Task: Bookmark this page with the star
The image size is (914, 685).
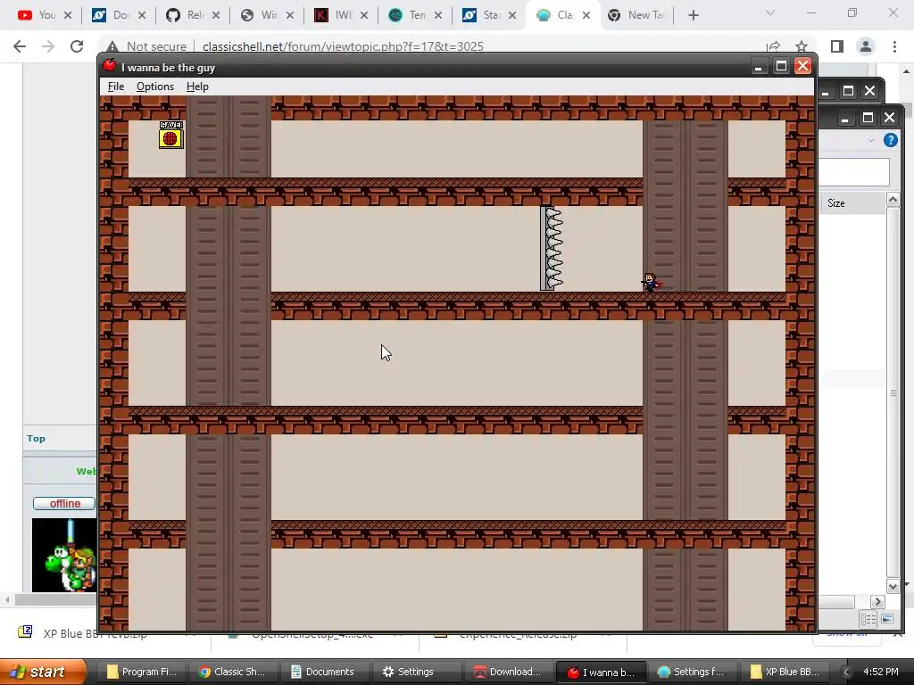Action: (x=802, y=46)
